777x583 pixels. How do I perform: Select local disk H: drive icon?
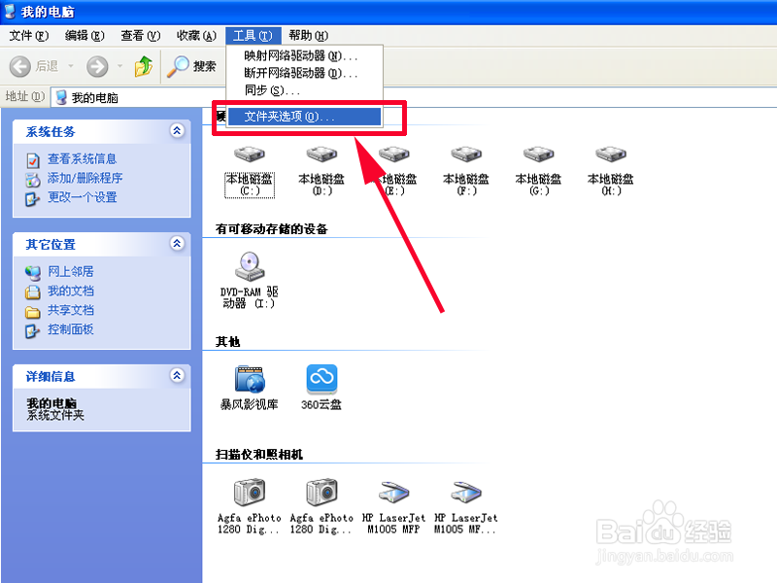[x=611, y=154]
